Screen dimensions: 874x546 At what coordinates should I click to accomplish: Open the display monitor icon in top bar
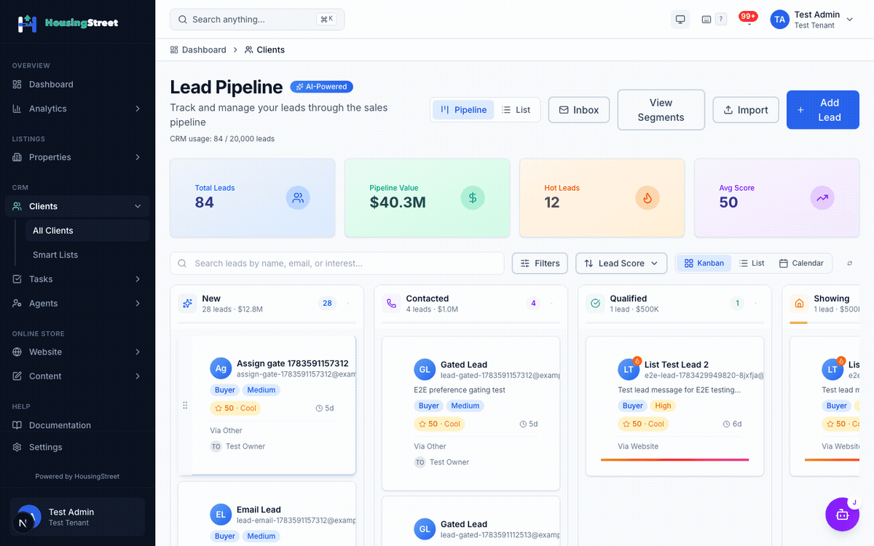[680, 20]
